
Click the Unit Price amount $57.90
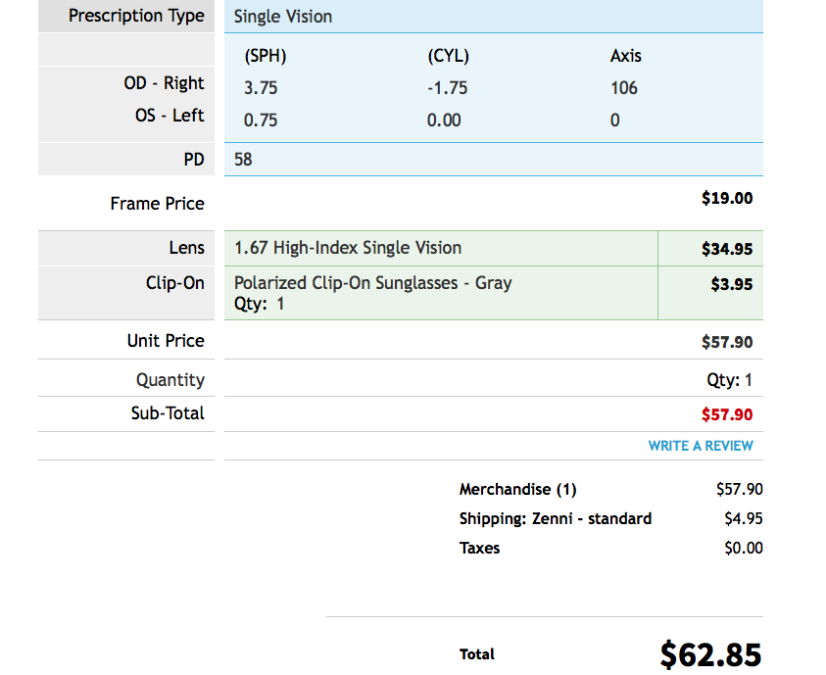(x=727, y=342)
